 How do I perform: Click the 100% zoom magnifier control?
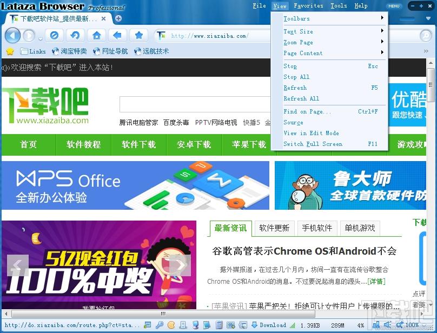pyautogui.click(x=407, y=325)
